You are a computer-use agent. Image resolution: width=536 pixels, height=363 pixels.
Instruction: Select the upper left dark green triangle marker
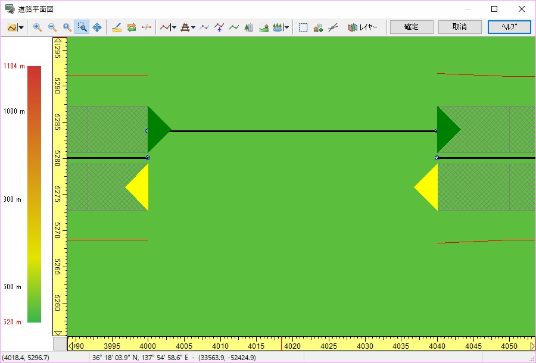click(159, 129)
